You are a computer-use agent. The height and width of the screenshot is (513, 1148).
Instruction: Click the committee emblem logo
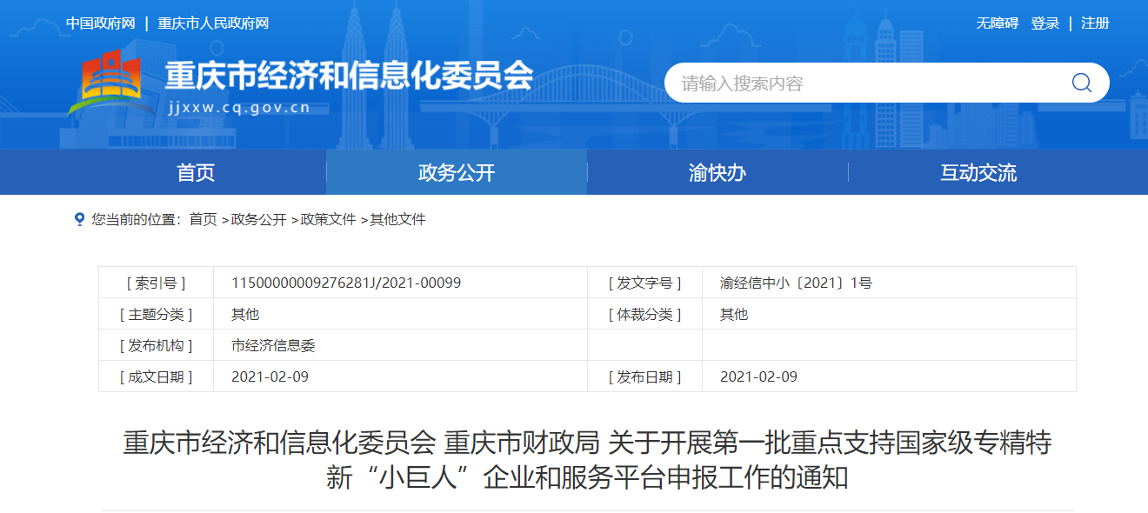[x=107, y=83]
